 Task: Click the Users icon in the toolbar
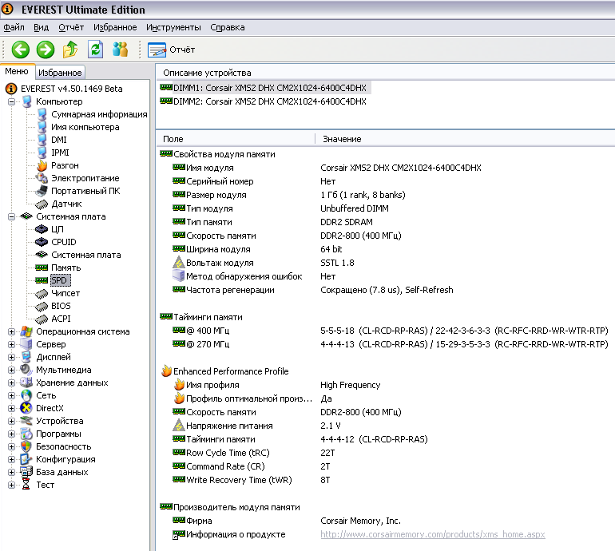pos(121,50)
